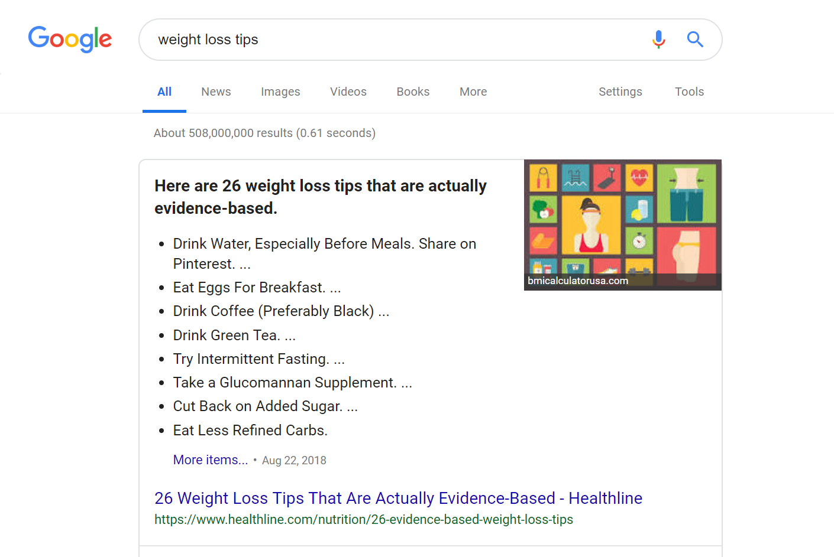
Task: Open the Videos results tab
Action: [x=348, y=92]
